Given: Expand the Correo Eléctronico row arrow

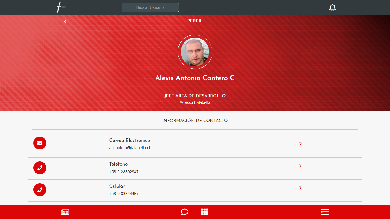Looking at the screenshot, I should click(300, 144).
